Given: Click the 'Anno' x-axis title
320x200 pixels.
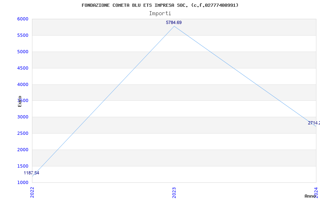Looking at the screenshot, I should [x=310, y=196].
